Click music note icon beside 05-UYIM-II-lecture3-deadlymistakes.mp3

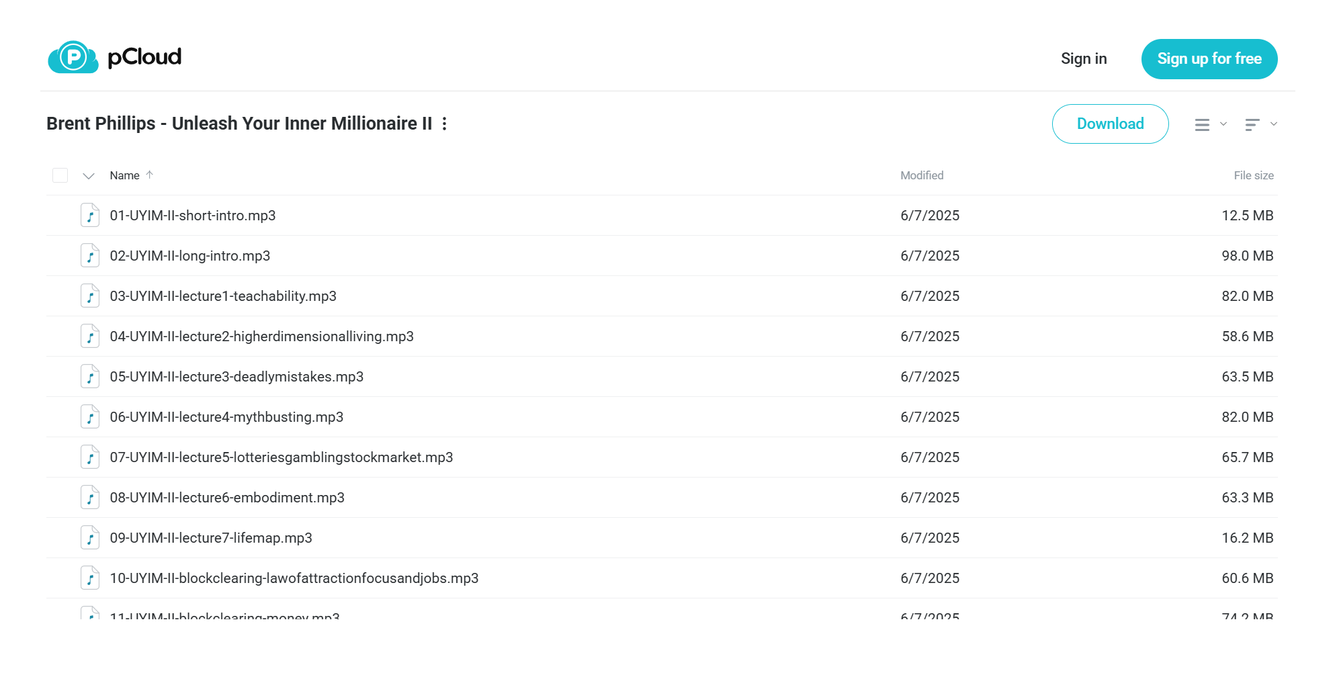pyautogui.click(x=90, y=377)
